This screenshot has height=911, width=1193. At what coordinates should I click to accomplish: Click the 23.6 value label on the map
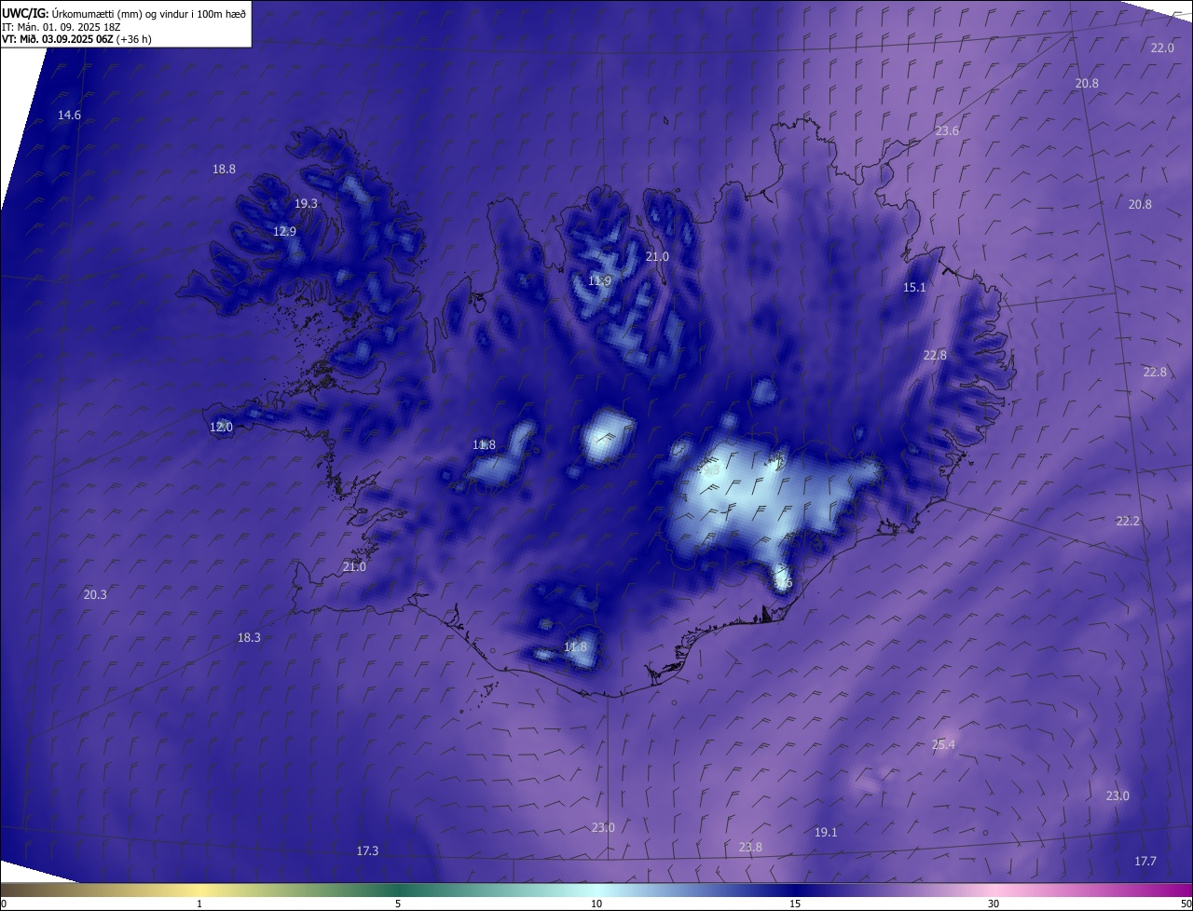tap(947, 130)
